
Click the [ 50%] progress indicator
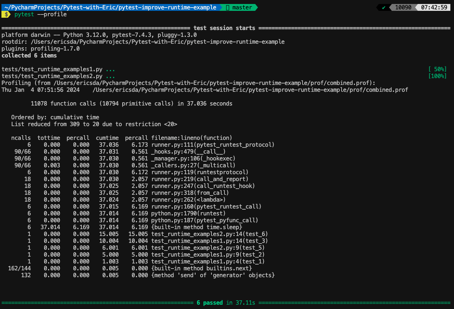437,69
